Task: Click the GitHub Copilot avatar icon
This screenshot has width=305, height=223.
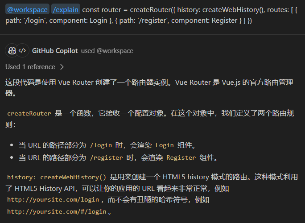Action: point(12,50)
